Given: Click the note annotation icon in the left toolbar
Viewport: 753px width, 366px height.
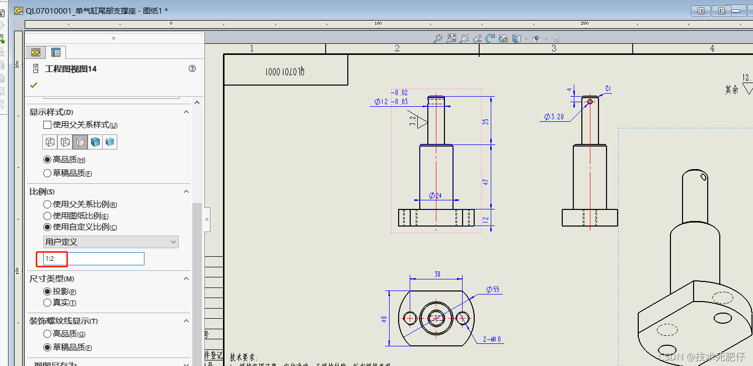Looking at the screenshot, I should click(2, 13).
